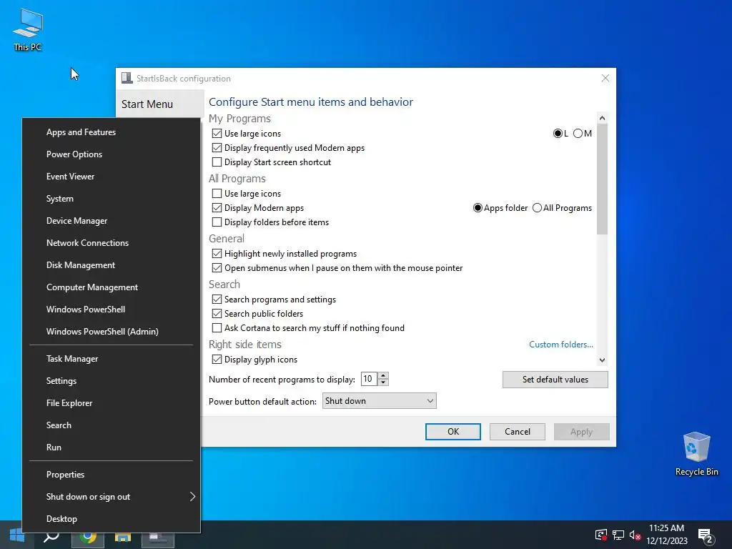
Task: Click the OK button
Action: click(452, 432)
